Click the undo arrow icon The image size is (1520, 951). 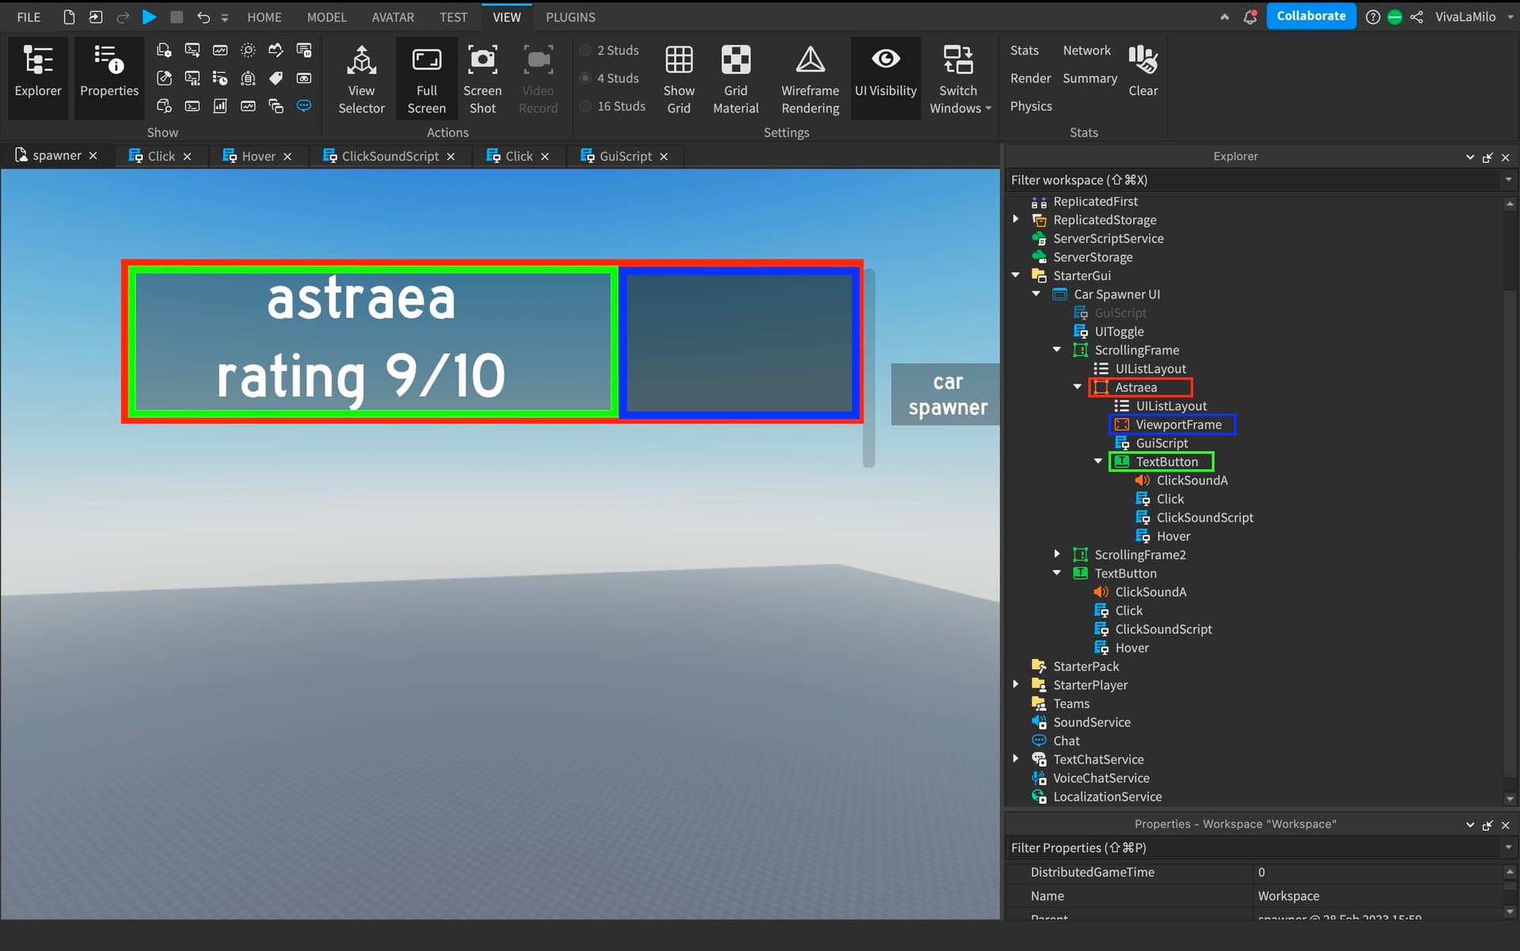203,17
